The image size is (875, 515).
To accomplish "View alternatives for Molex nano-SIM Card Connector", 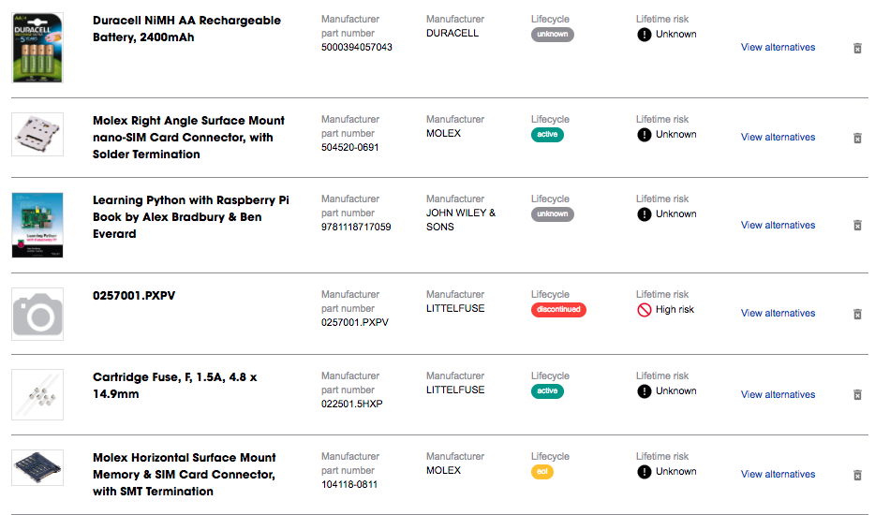I will (x=778, y=138).
